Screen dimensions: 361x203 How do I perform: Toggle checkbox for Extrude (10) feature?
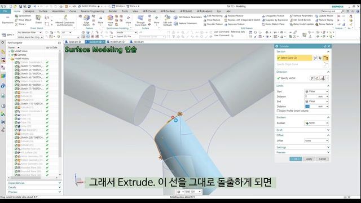tap(16, 100)
